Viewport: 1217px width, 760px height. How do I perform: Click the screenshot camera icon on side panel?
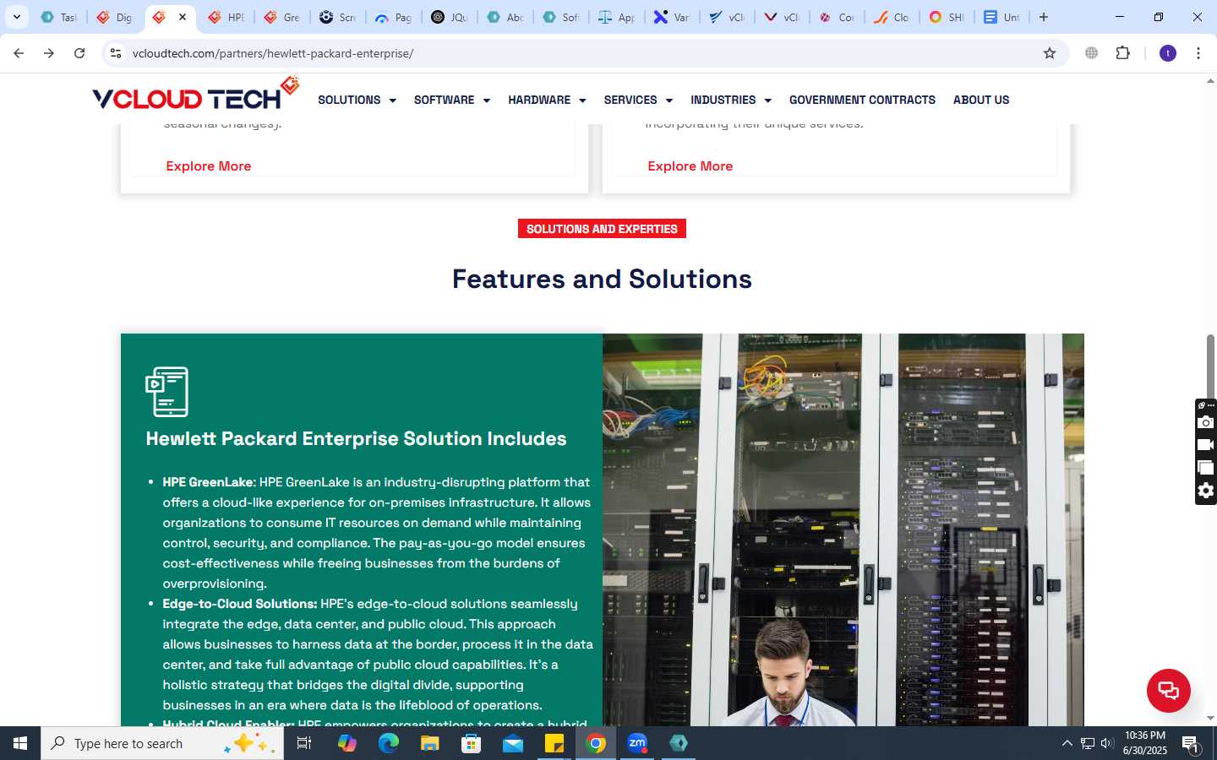(x=1206, y=422)
